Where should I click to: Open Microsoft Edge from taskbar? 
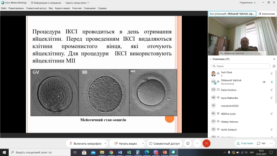[147, 152]
